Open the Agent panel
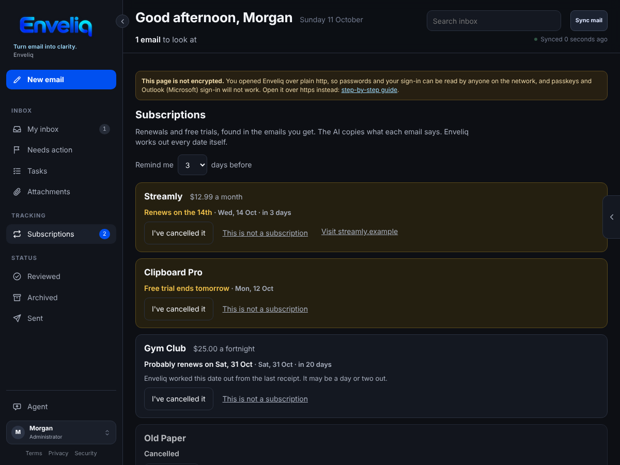Viewport: 620px width, 465px height. coord(61,407)
